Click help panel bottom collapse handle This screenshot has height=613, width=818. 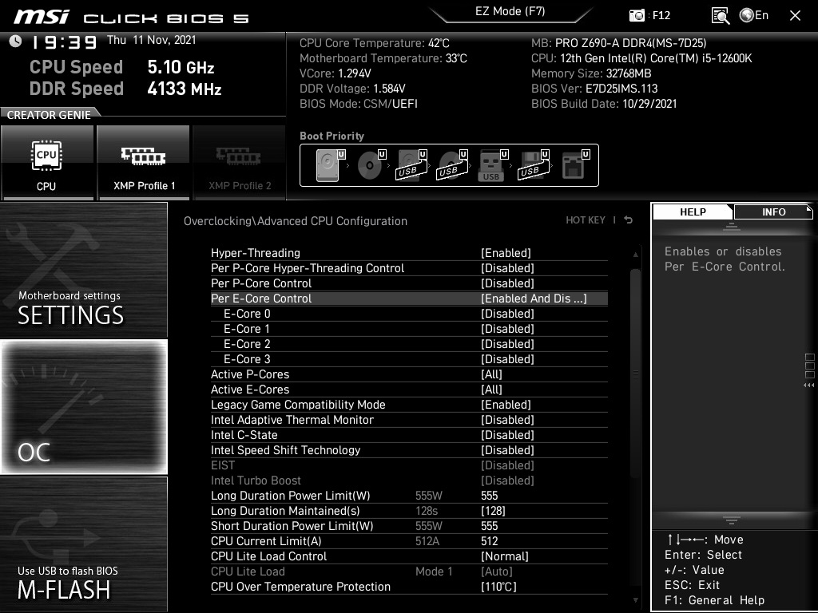[x=732, y=520]
